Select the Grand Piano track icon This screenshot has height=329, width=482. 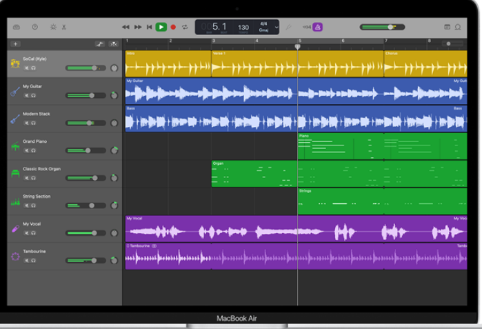15,146
